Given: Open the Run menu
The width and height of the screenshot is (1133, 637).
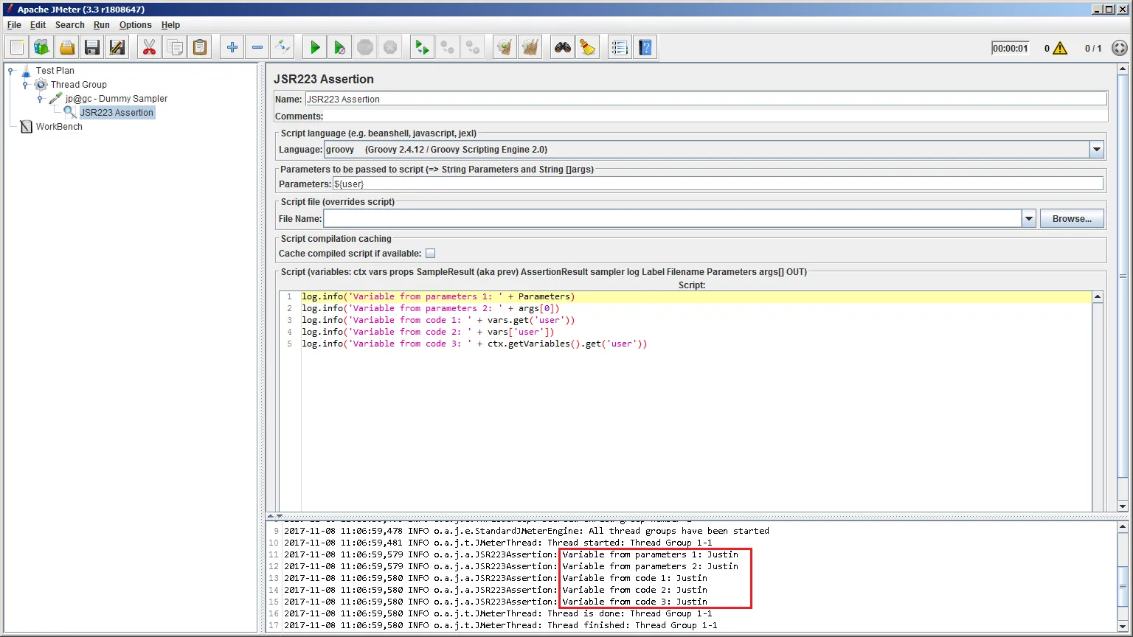Looking at the screenshot, I should (101, 25).
